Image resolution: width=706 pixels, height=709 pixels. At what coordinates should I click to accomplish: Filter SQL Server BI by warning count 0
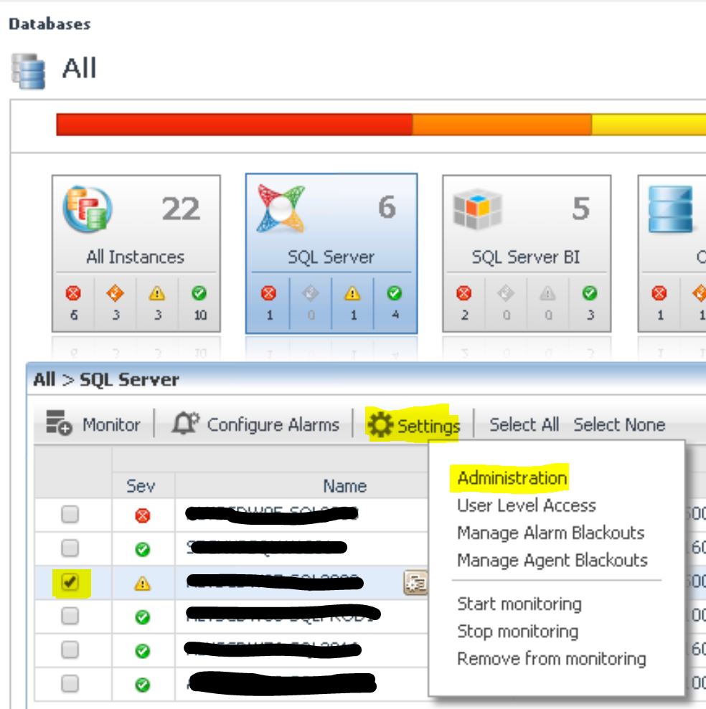547,302
